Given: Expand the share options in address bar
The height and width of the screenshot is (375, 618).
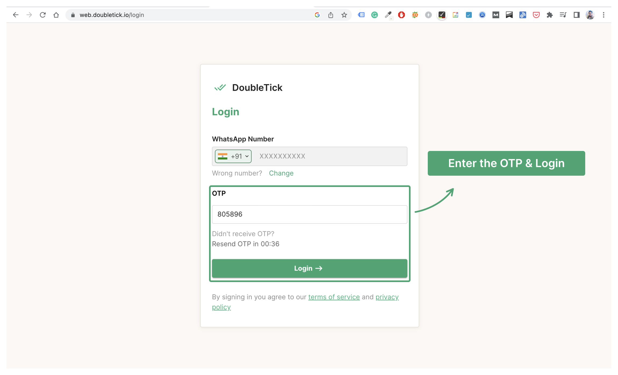Looking at the screenshot, I should coord(330,15).
